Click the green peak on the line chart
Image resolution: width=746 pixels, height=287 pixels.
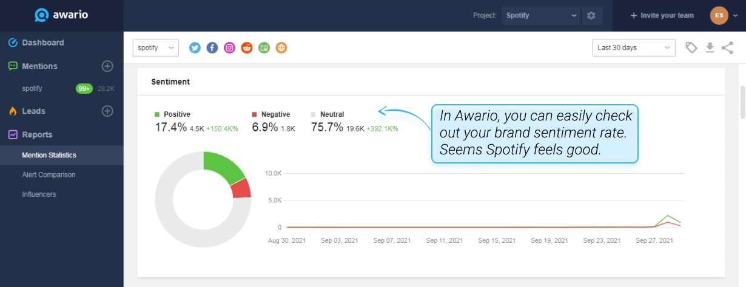(x=668, y=216)
